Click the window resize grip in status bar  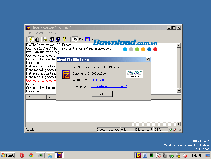click(x=180, y=130)
